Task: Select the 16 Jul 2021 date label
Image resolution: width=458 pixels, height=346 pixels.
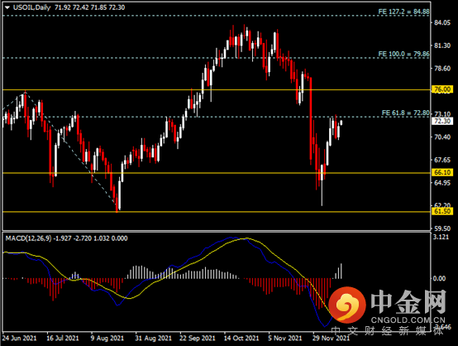Action: coord(63,339)
